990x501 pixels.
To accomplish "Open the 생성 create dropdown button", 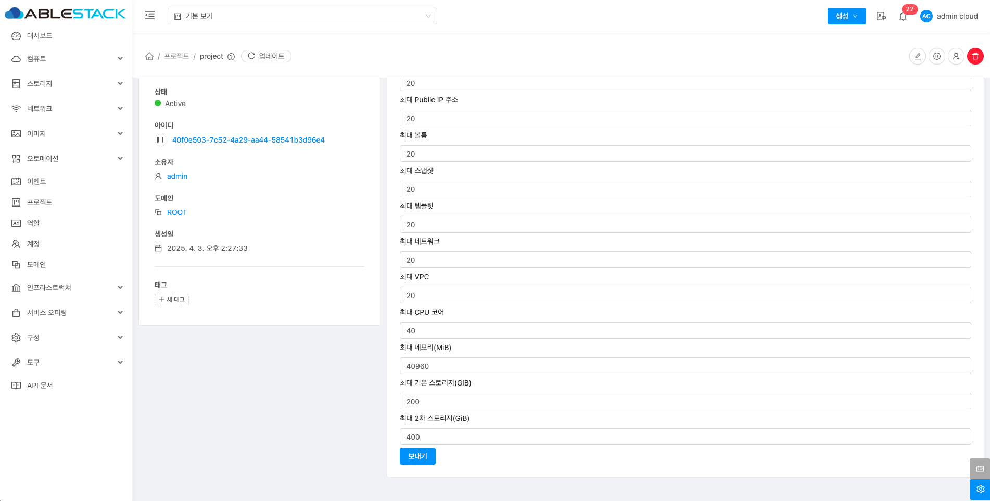I will pyautogui.click(x=846, y=16).
